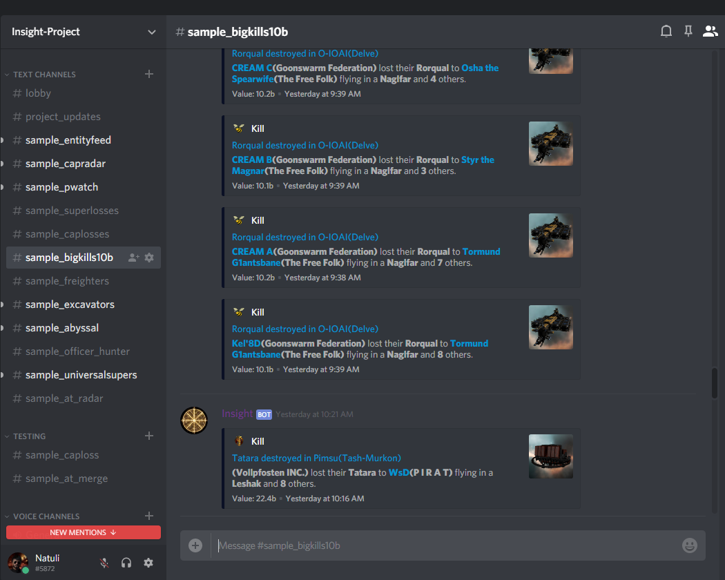Open the sample_caploss testing channel
This screenshot has width=725, height=580.
[x=84, y=455]
